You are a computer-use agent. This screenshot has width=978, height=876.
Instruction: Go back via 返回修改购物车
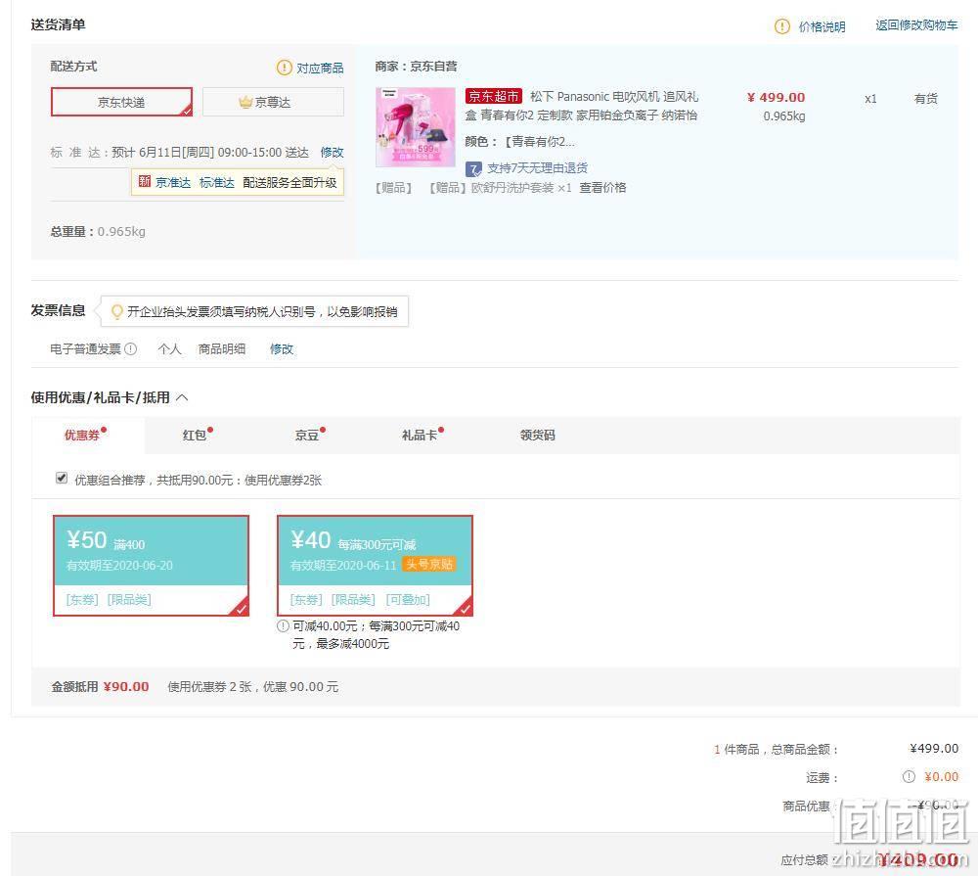coord(916,25)
